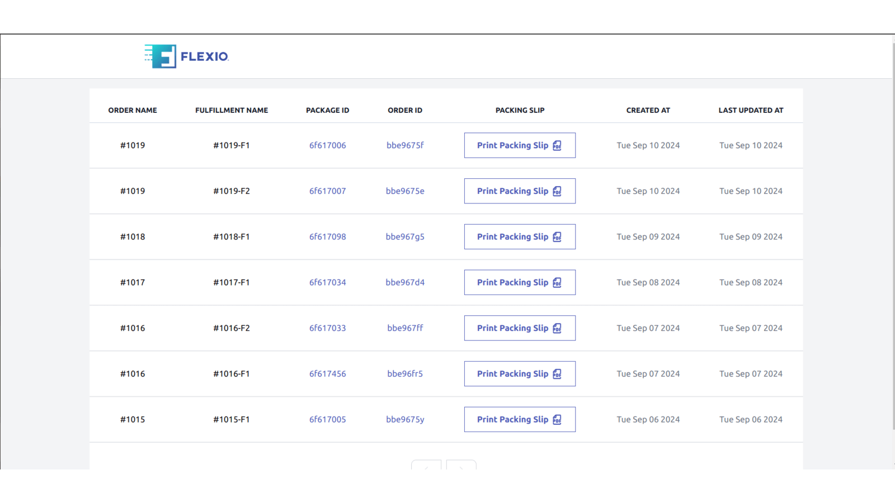This screenshot has height=503, width=895.
Task: Open order ID bbe9675f
Action: pyautogui.click(x=404, y=145)
